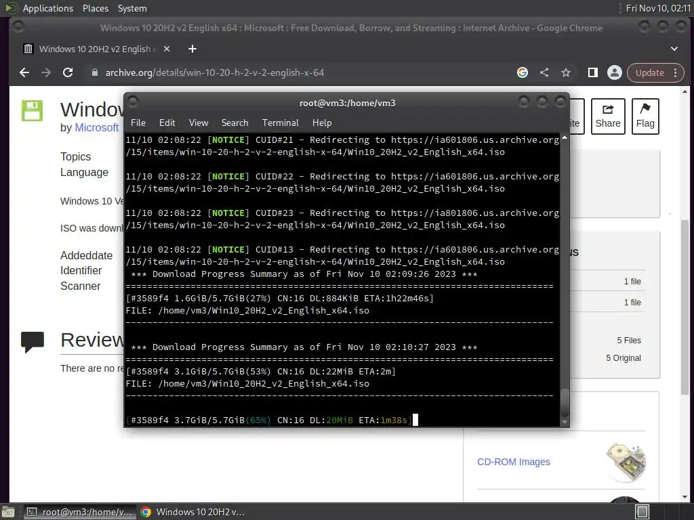Open the System menu in top panel
This screenshot has width=694, height=520.
(132, 8)
